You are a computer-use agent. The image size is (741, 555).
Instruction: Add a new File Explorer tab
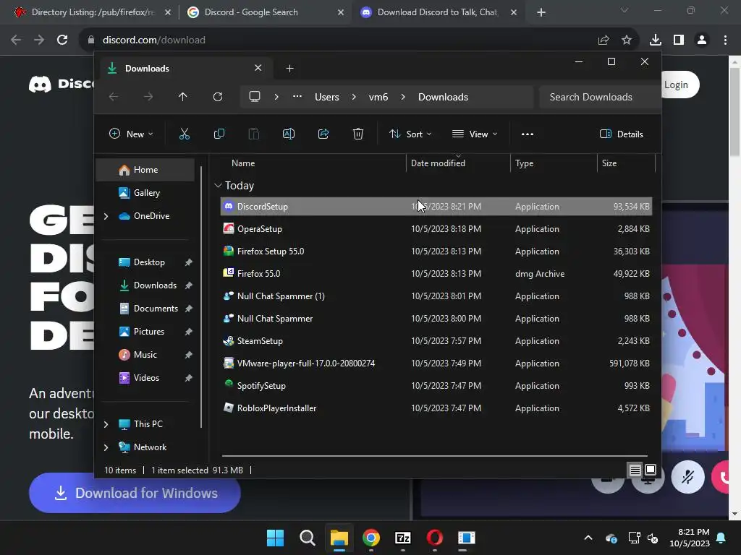(289, 69)
